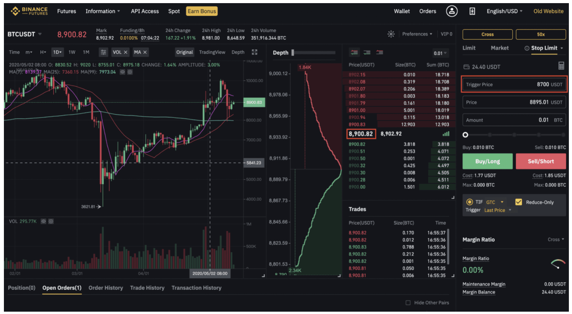This screenshot has height=314, width=572.
Task: Open chart indicator settings sliders icon
Action: [x=103, y=52]
